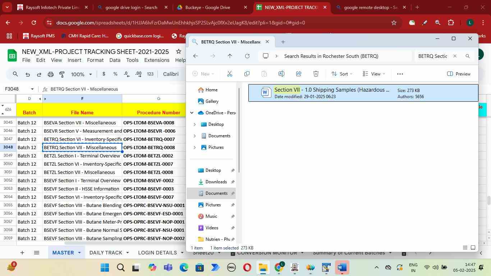Screen dimensions: 491x276
Task: Open File Explorer from the taskbar
Action: (x=263, y=268)
